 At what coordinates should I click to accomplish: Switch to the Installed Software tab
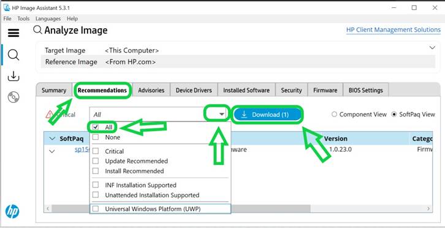(x=246, y=90)
